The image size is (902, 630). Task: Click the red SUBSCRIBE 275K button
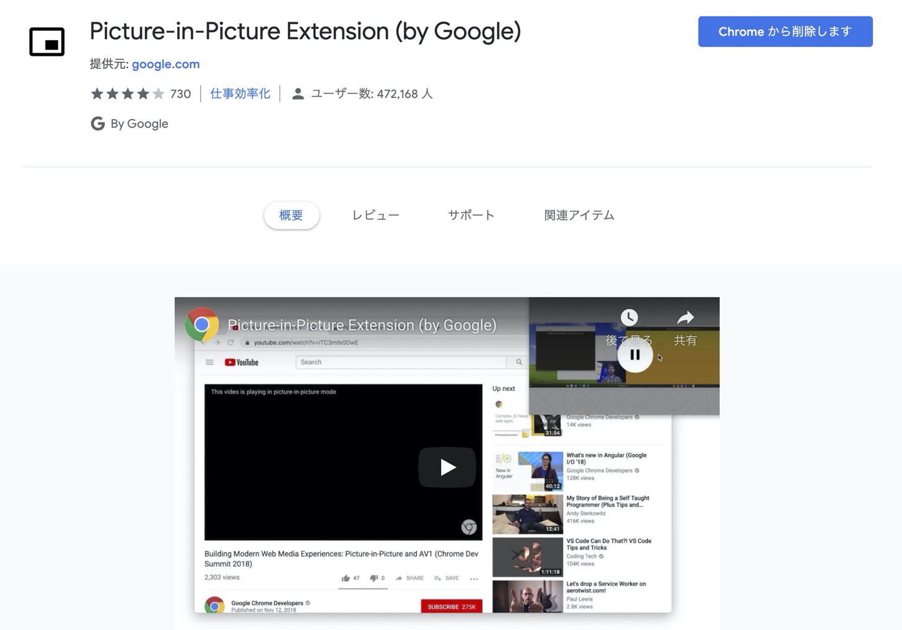(451, 606)
